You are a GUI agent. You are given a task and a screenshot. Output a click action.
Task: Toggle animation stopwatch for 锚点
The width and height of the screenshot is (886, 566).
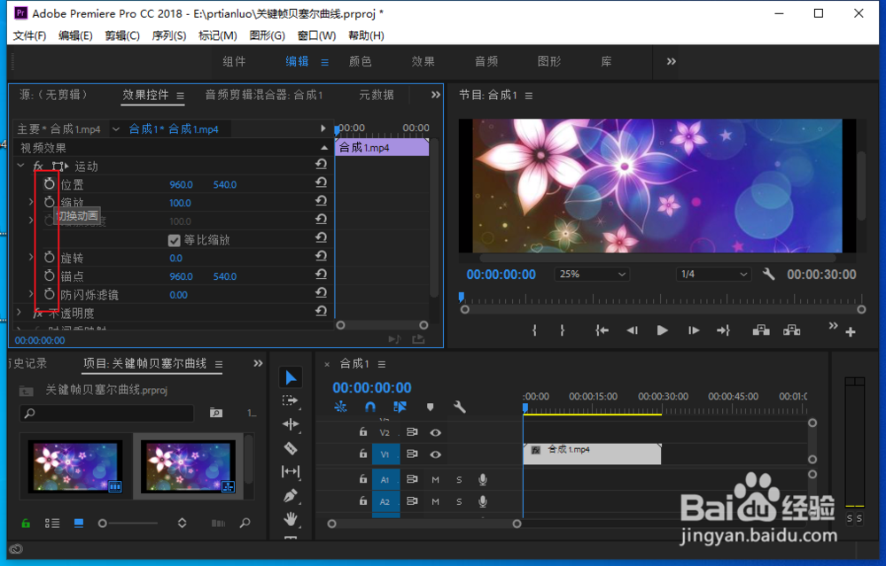[49, 275]
